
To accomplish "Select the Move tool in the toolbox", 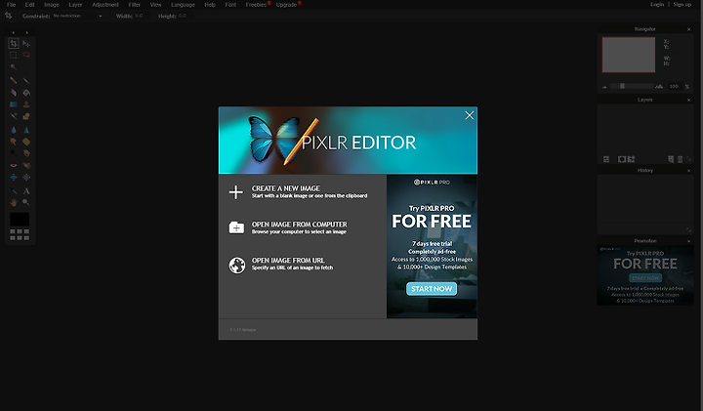I will click(x=26, y=44).
